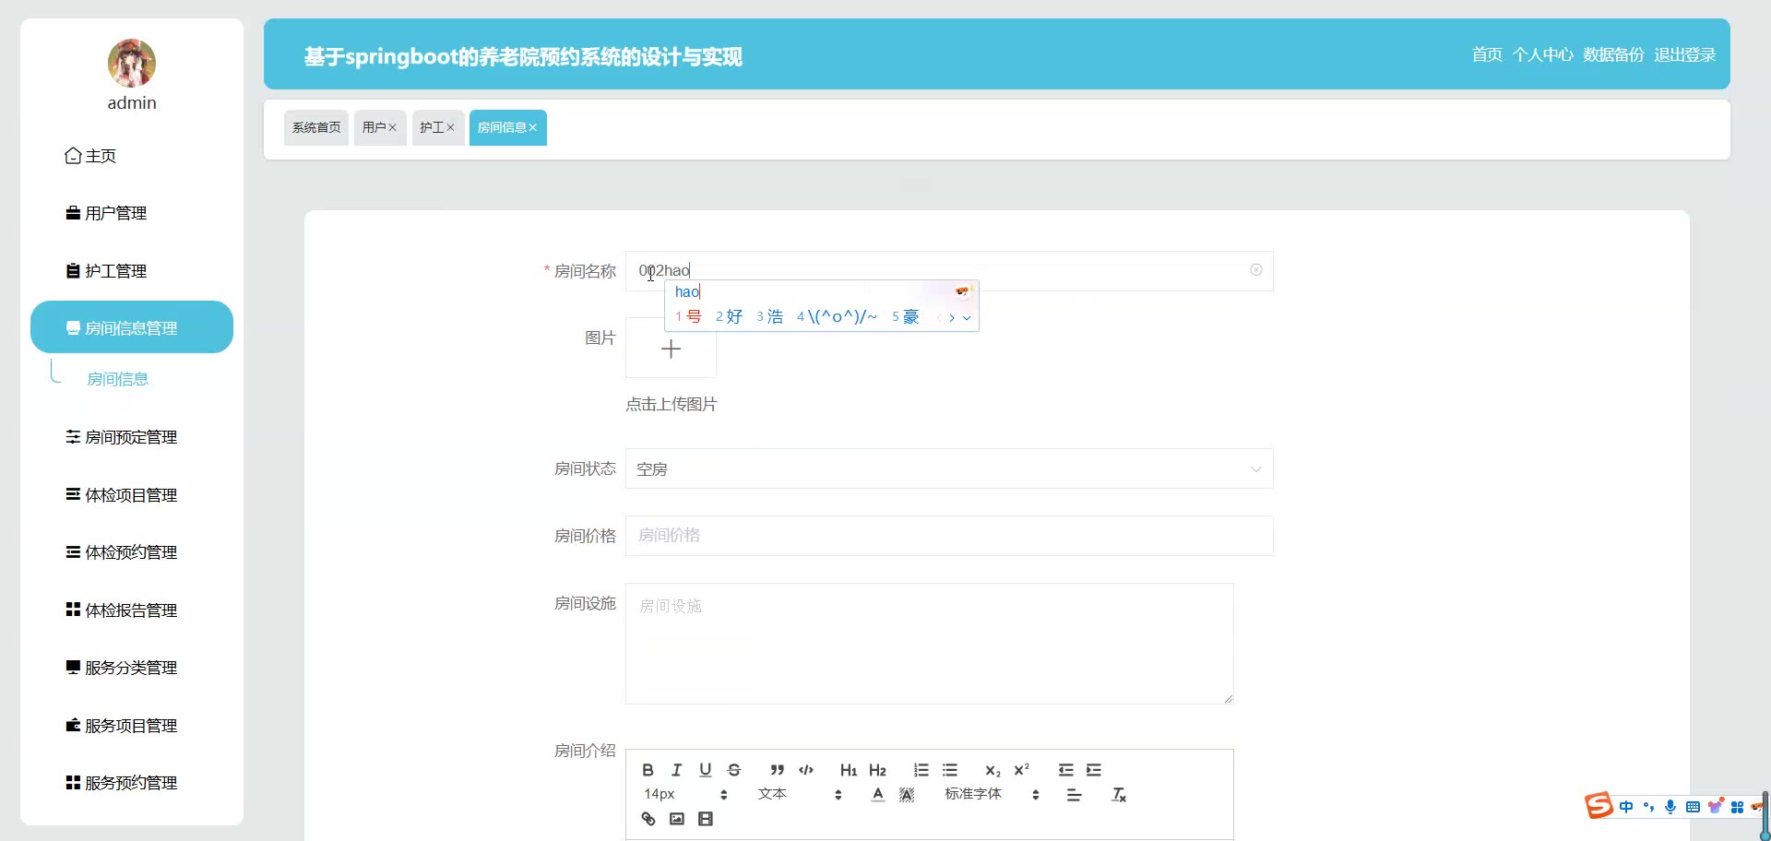Open 体检项目管理 in the sidebar

[x=132, y=495]
